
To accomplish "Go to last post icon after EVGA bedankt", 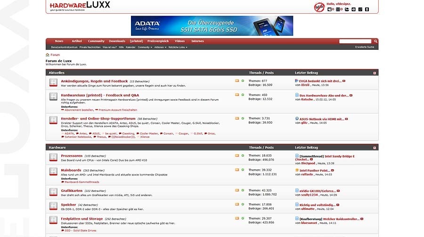I will pos(344,81).
